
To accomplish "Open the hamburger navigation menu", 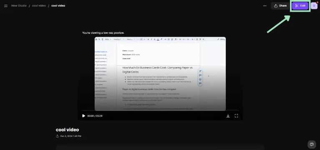I will click(6, 6).
